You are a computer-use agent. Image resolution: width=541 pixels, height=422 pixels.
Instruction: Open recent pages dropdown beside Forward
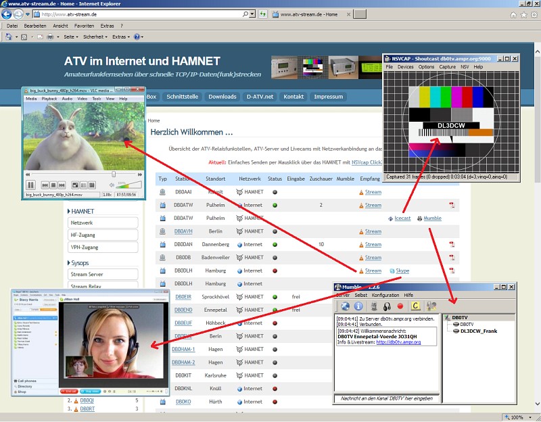point(28,14)
